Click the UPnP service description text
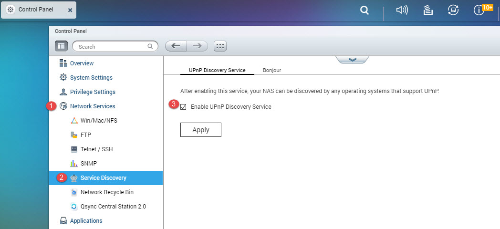 tap(310, 91)
